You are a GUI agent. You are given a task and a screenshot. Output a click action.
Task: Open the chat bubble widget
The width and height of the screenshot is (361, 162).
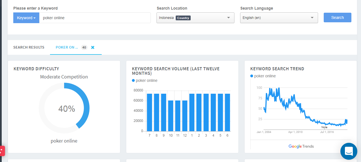(349, 151)
